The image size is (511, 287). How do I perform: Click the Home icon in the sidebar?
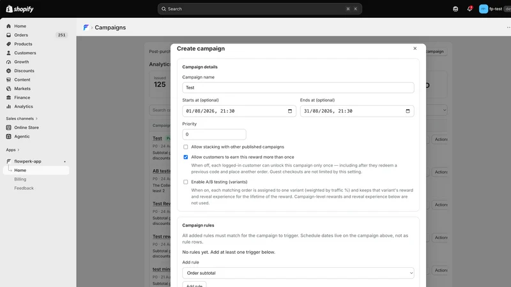coord(8,26)
